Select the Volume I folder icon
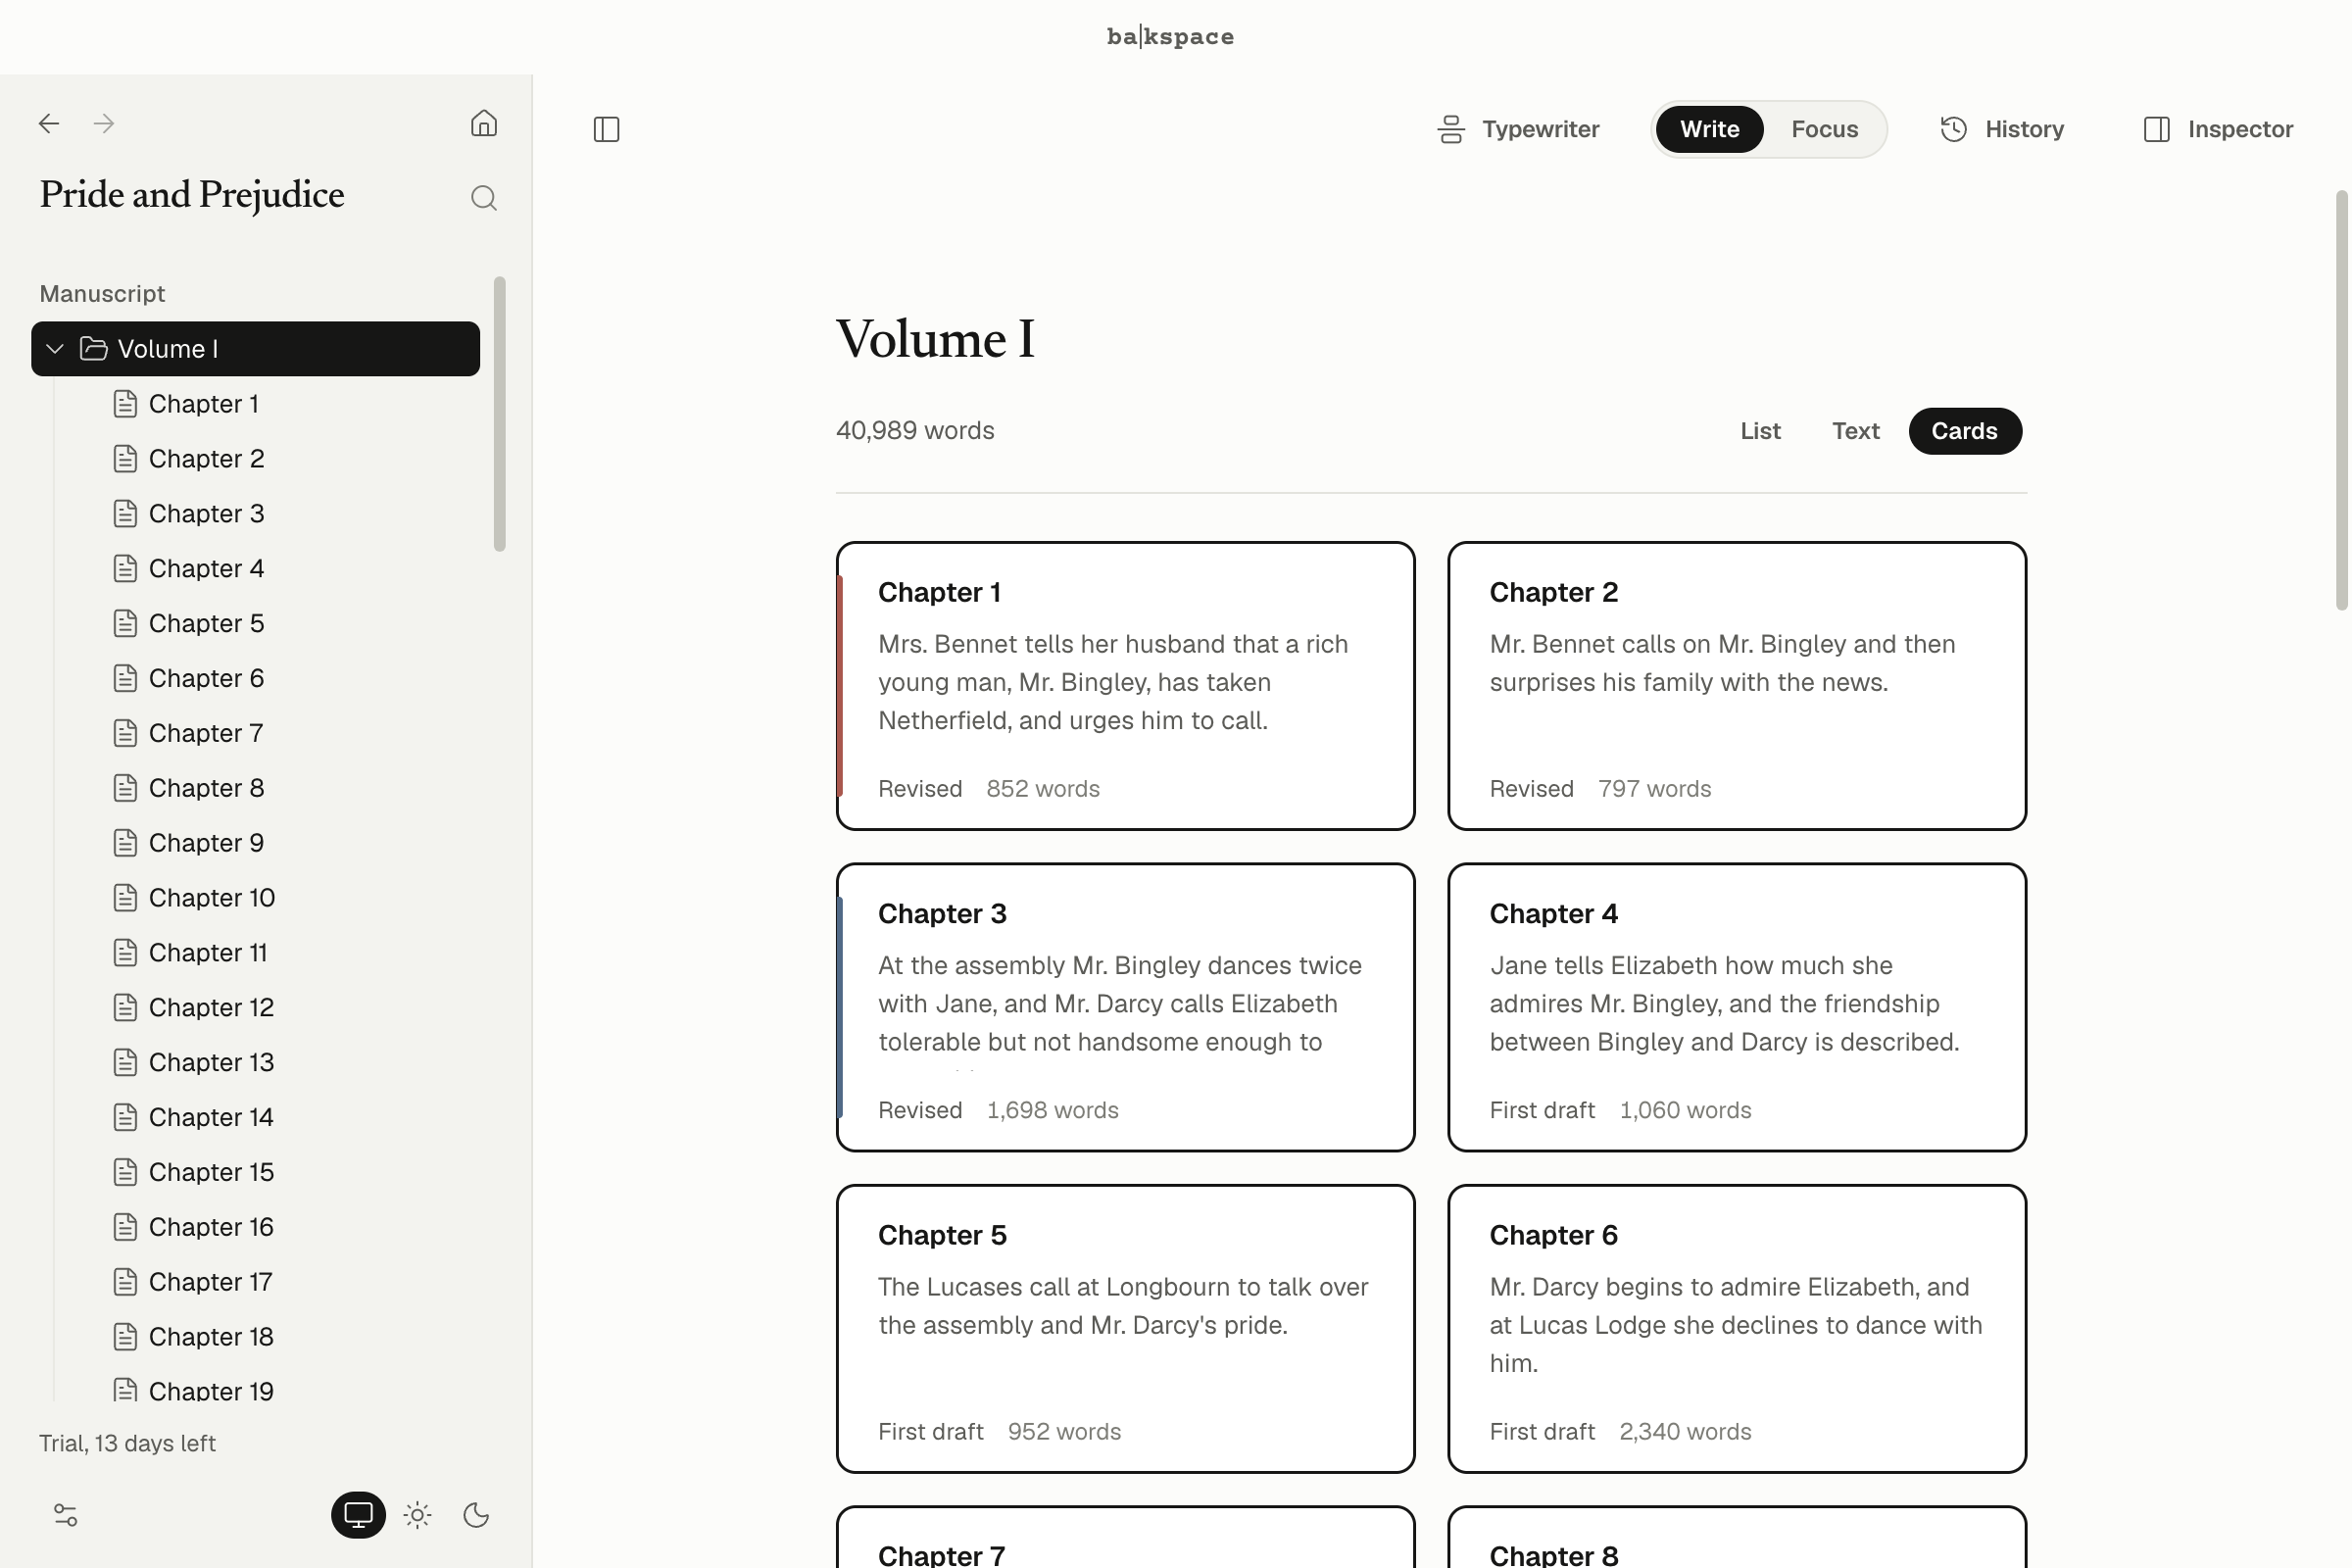 93,349
